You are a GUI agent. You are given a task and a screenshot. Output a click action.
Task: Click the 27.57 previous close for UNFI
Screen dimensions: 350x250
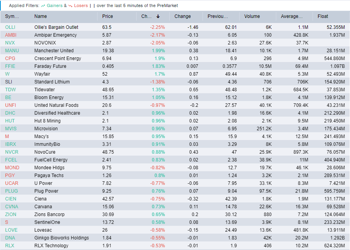coord(231,105)
